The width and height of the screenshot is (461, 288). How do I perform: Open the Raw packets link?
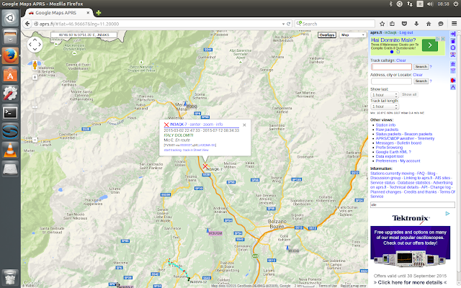pyautogui.click(x=387, y=130)
